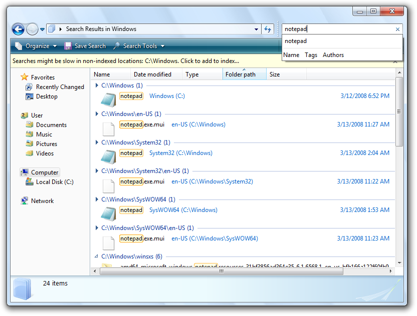The width and height of the screenshot is (417, 316).
Task: Click SysWOW64 (C:\Windows) folder path
Action: 183,210
